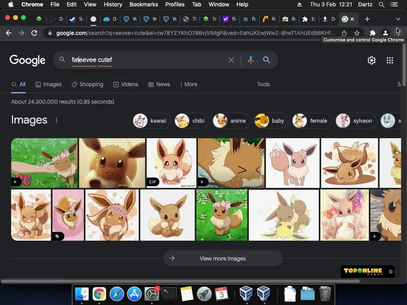Open Calendar from the Dock
The height and width of the screenshot is (305, 407).
coord(221,294)
